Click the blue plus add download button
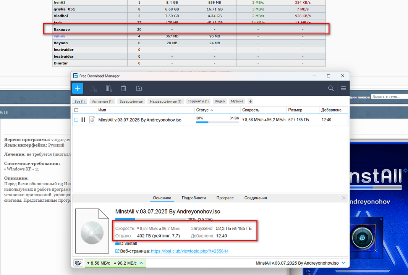The image size is (408, 275). (78, 89)
